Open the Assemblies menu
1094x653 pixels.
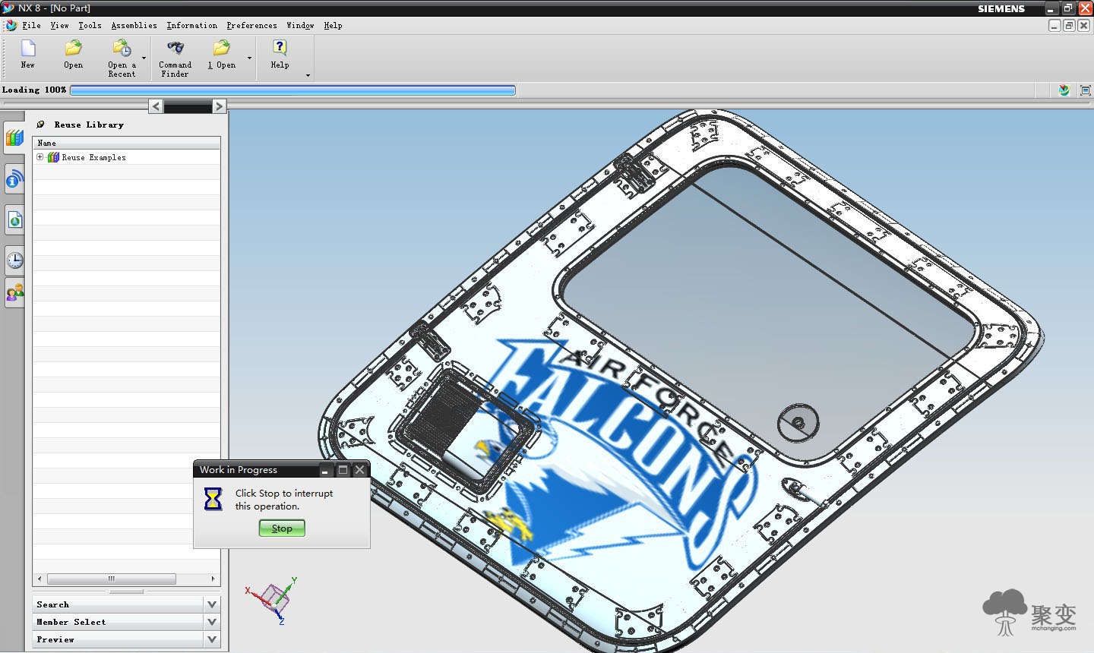134,25
